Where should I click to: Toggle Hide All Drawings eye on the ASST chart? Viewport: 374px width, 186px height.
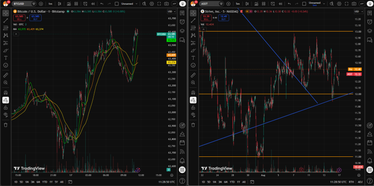click(x=193, y=115)
